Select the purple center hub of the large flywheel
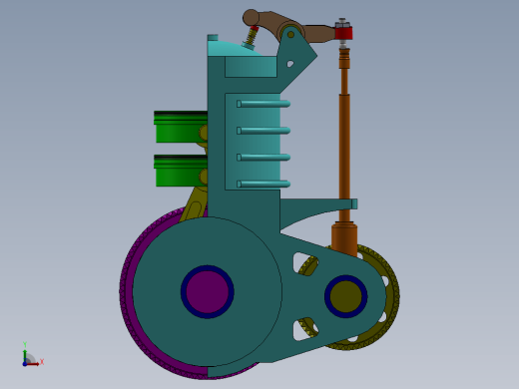The image size is (519, 389). (207, 292)
